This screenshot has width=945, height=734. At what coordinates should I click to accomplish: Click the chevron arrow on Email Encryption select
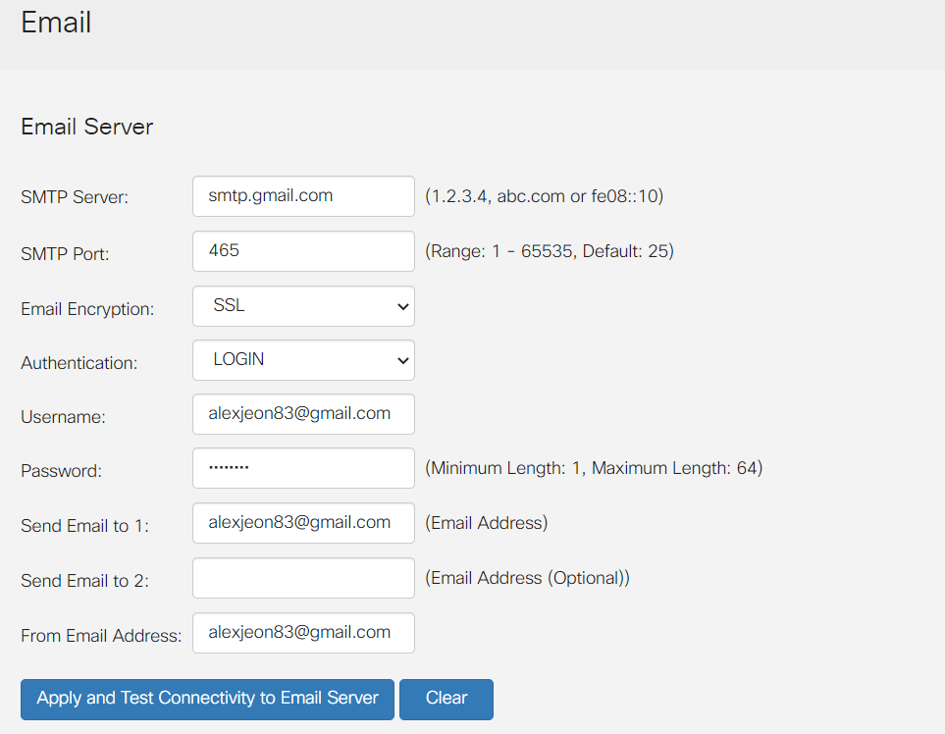(403, 307)
